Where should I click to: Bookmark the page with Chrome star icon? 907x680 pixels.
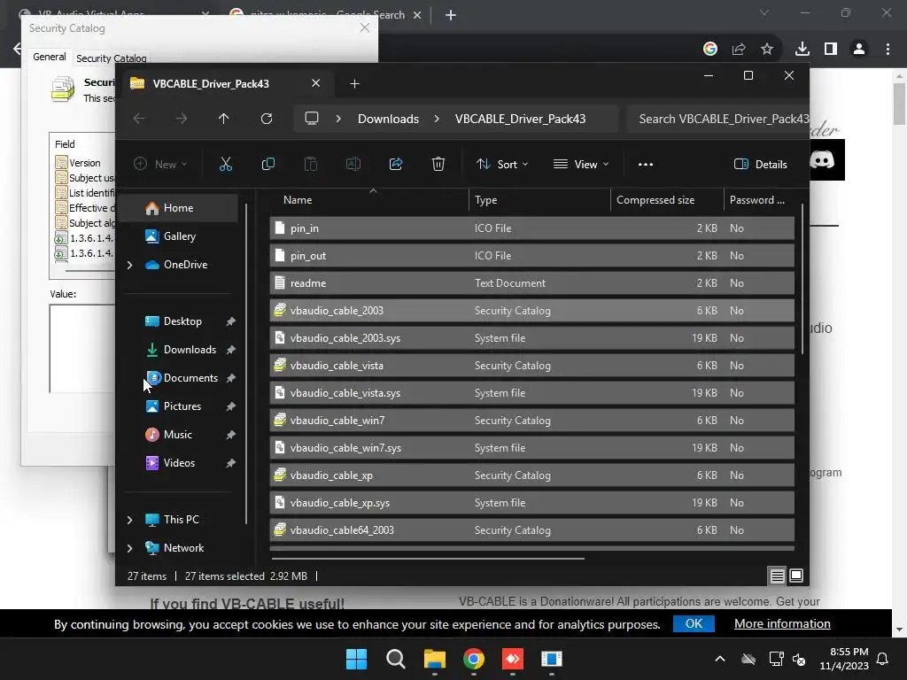[767, 50]
